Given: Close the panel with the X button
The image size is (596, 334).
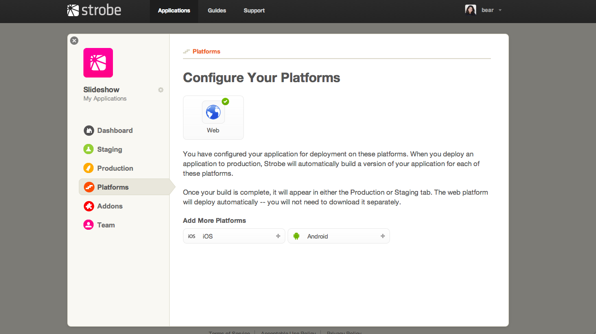Looking at the screenshot, I should pos(74,41).
